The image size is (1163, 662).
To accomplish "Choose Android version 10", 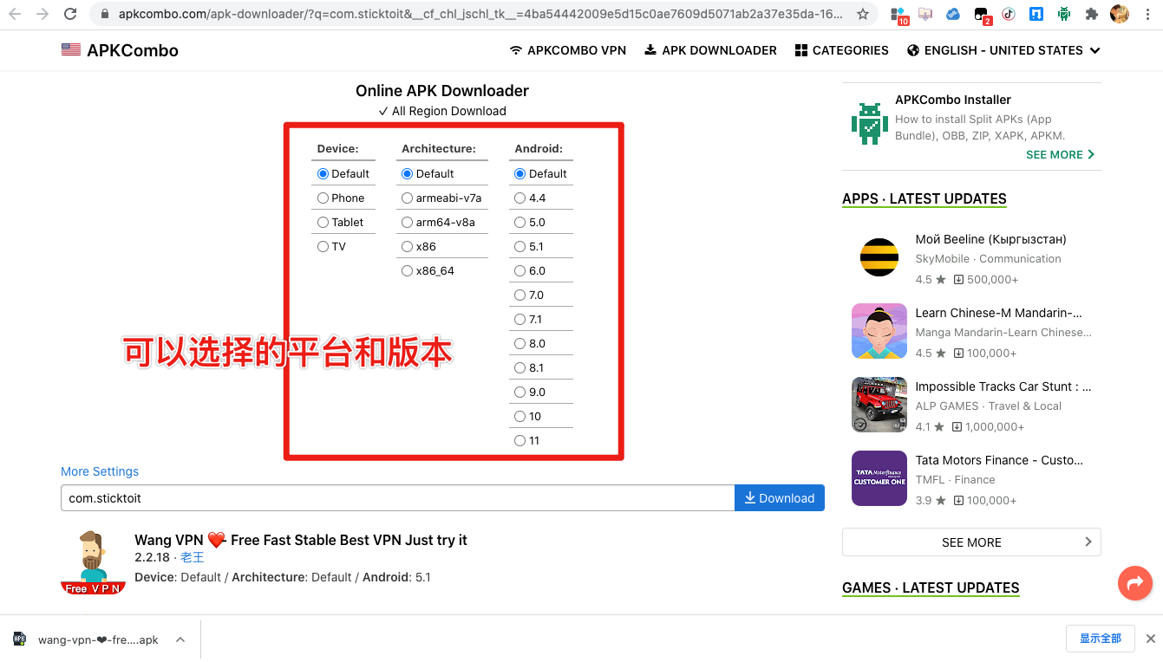I will pos(520,417).
